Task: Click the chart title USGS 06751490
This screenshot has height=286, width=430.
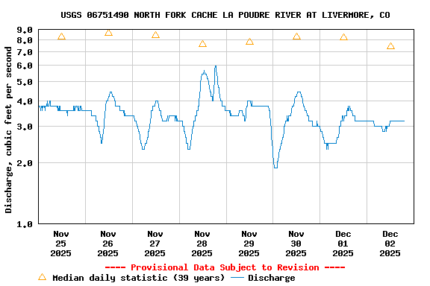Action: coord(225,15)
